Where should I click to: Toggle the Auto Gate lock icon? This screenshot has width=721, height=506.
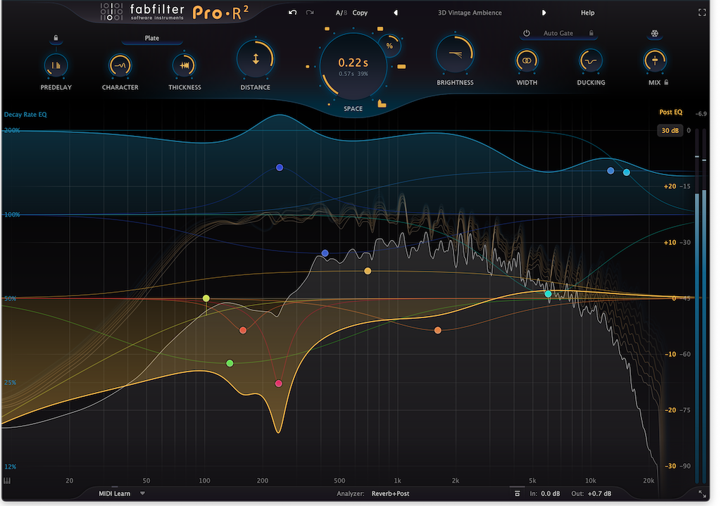click(591, 33)
